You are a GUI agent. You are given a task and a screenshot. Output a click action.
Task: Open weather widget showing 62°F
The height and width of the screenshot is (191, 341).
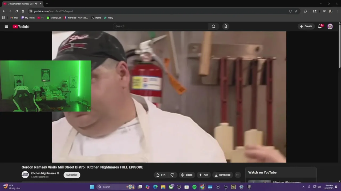click(x=12, y=187)
